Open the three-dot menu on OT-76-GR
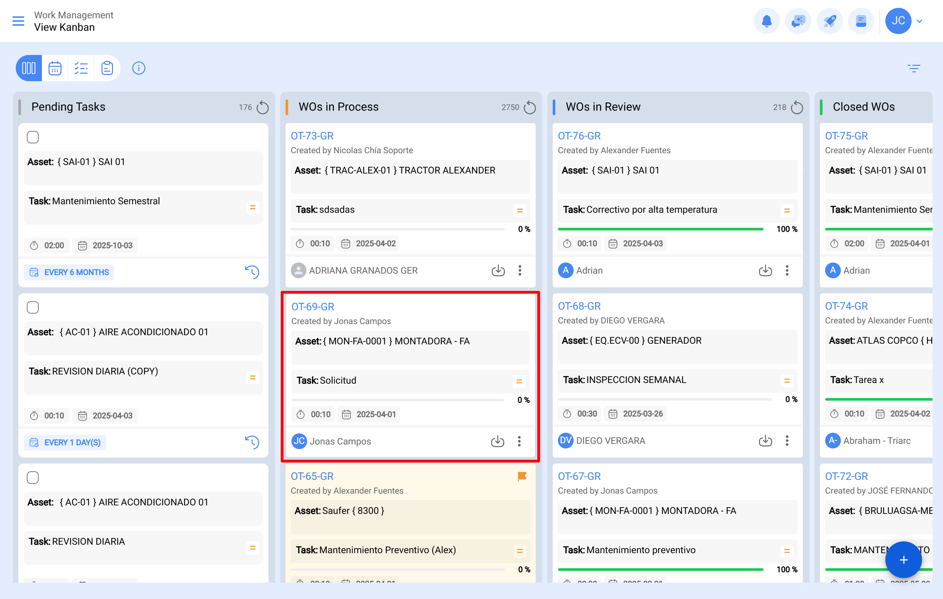 [x=787, y=270]
